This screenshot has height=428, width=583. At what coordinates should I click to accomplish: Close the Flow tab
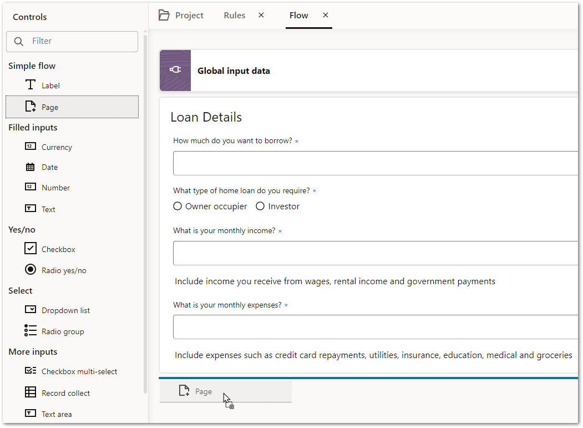326,15
